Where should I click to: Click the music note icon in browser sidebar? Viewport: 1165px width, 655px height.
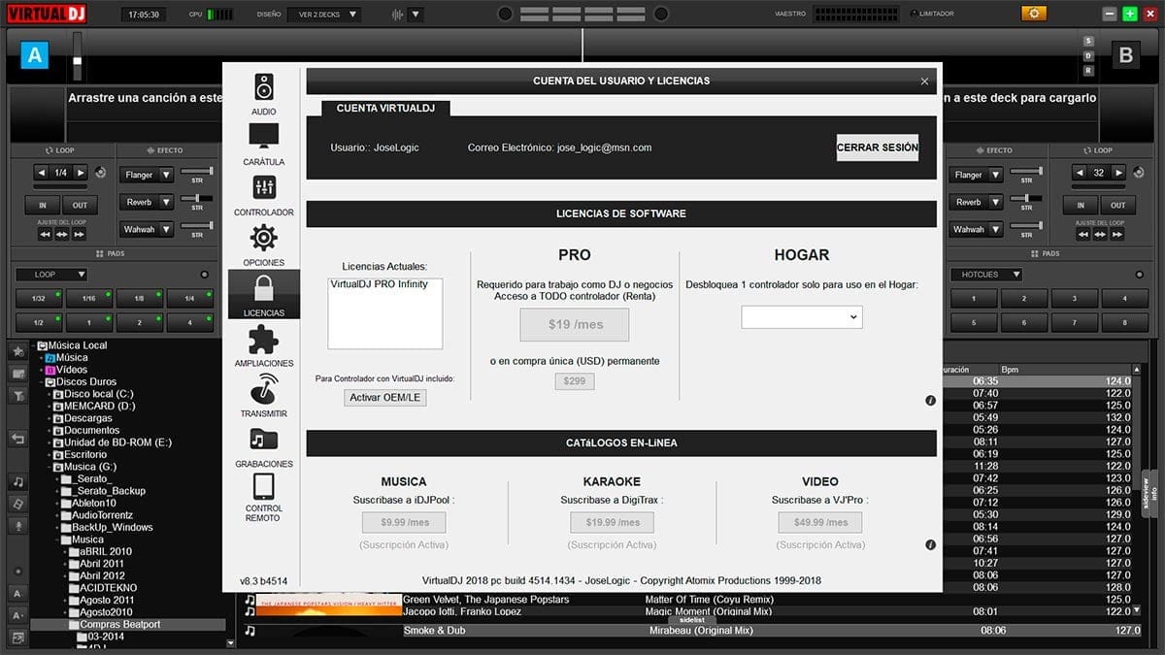point(18,481)
